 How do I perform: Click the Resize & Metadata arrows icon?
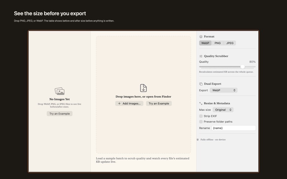pyautogui.click(x=201, y=103)
